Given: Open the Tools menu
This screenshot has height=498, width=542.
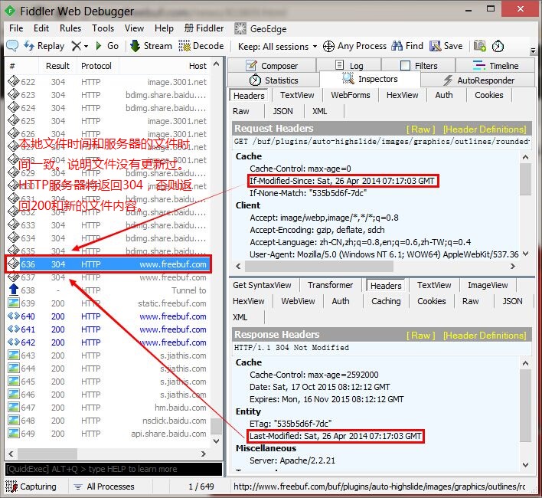Looking at the screenshot, I should tap(103, 28).
